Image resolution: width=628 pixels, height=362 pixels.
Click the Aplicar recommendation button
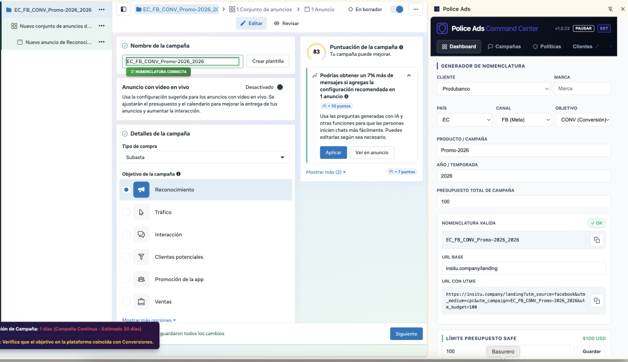tap(333, 152)
